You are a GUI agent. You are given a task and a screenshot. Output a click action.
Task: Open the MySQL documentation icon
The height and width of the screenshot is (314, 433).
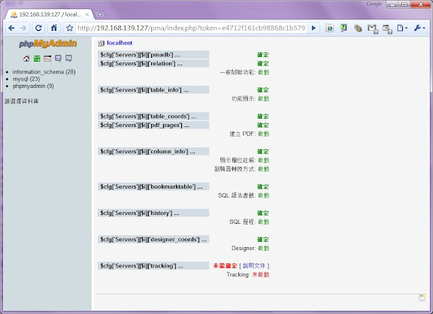[x=68, y=59]
